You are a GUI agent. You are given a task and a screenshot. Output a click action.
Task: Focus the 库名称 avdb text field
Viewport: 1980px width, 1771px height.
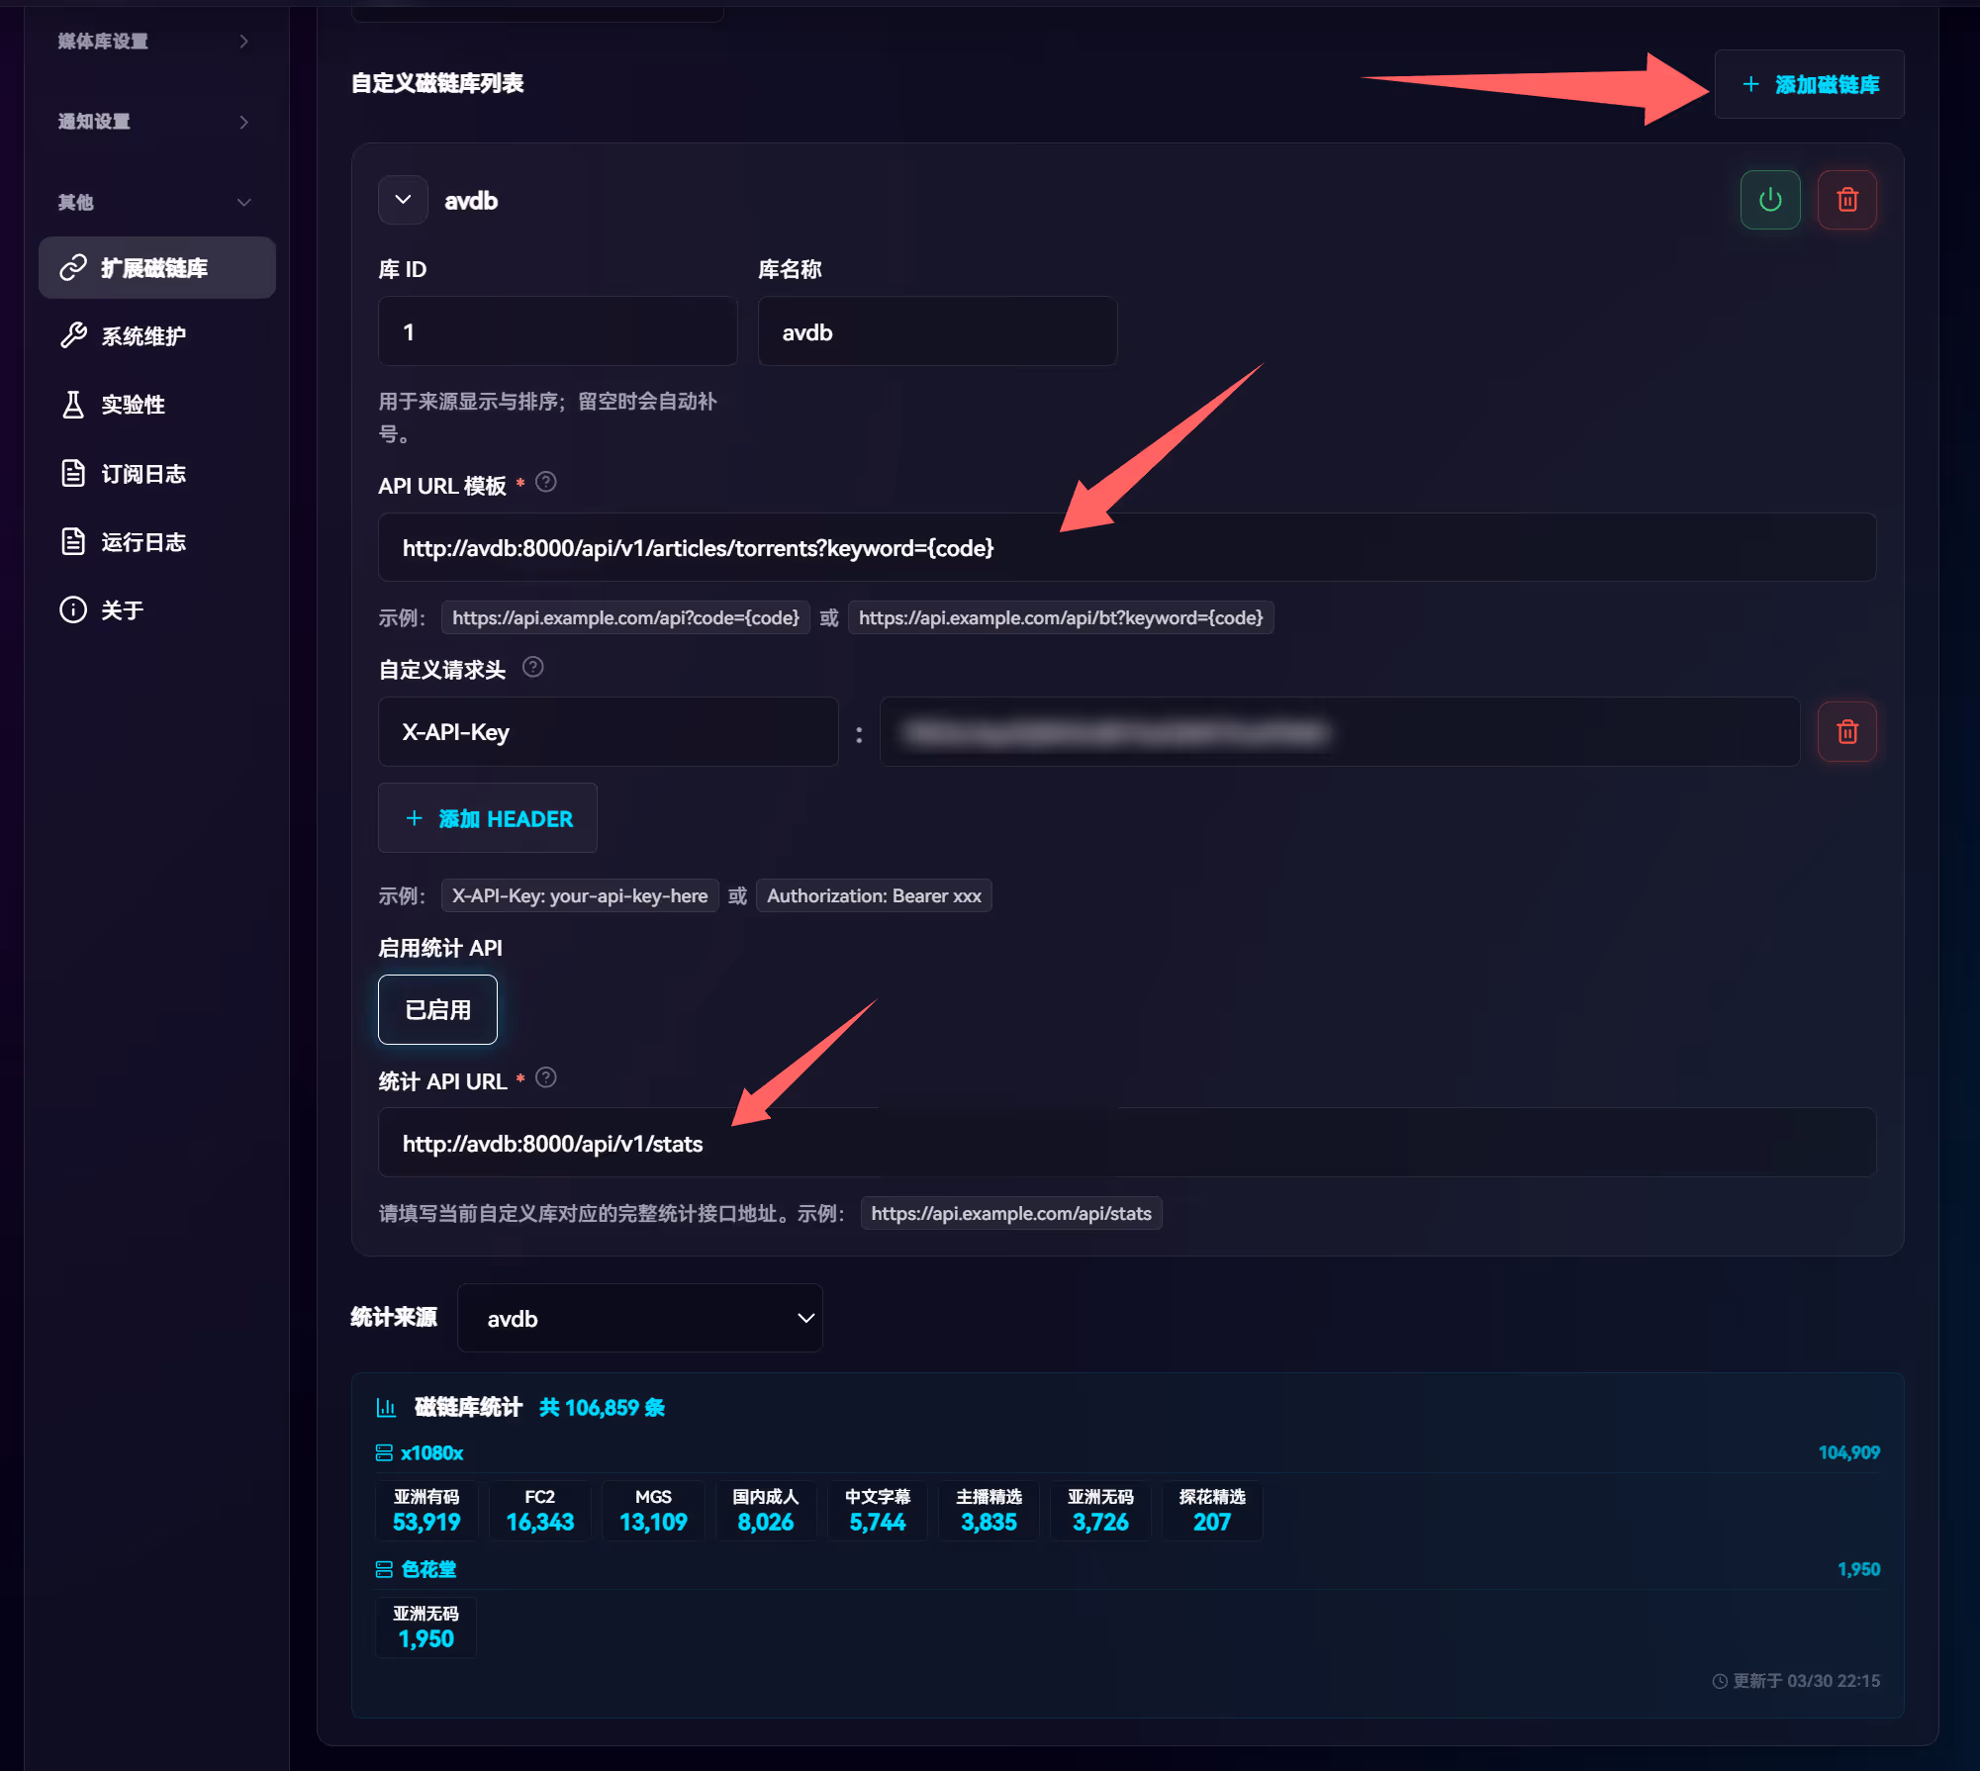936,332
